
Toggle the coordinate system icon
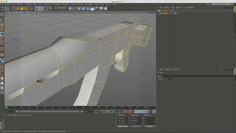pos(50,8)
